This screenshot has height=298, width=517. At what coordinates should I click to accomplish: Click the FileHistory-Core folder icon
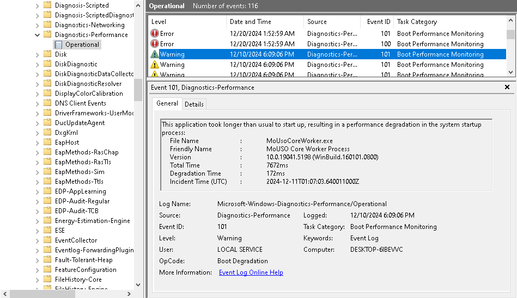[47, 279]
